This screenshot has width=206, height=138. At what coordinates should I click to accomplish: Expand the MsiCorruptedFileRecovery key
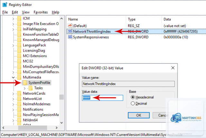point(13,72)
